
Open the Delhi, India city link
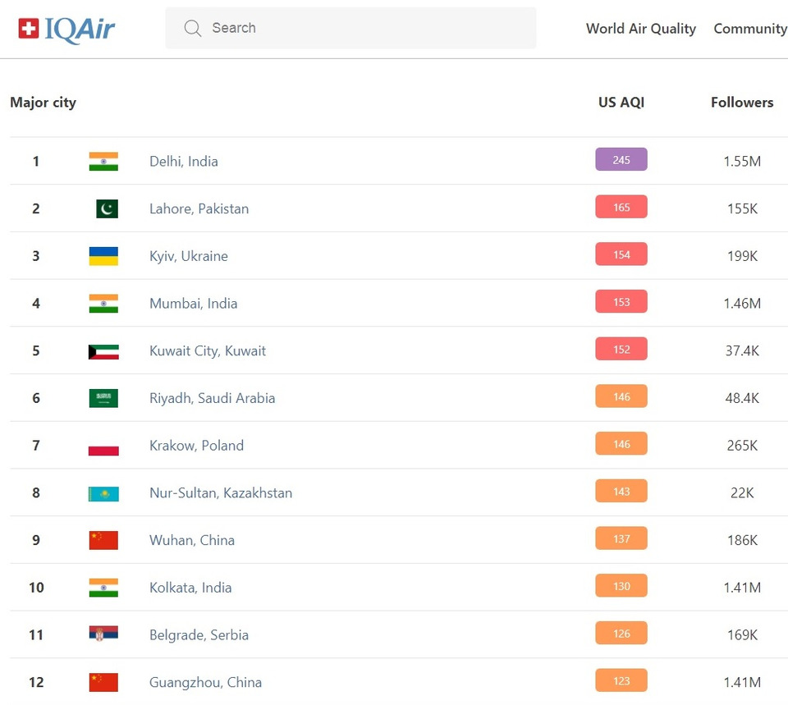pyautogui.click(x=184, y=162)
